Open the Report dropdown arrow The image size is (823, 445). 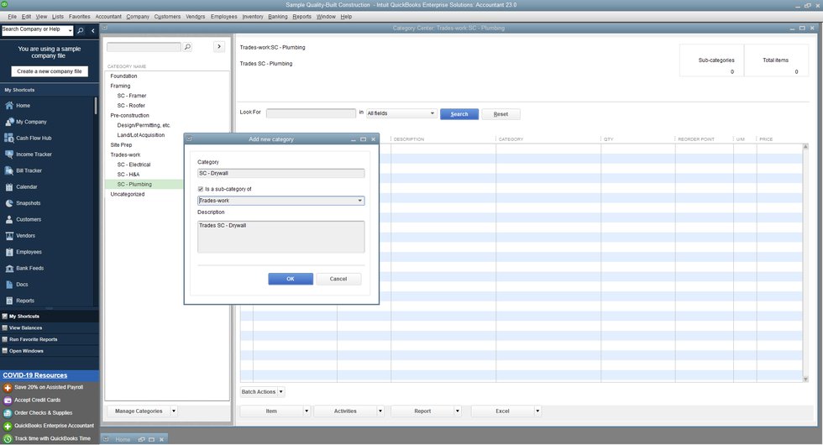457,411
